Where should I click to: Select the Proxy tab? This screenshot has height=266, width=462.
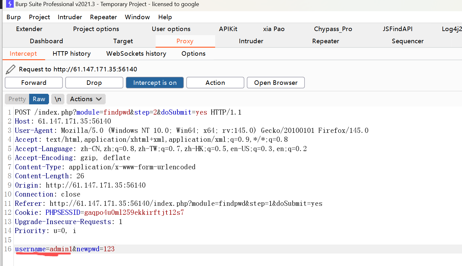pyautogui.click(x=185, y=41)
